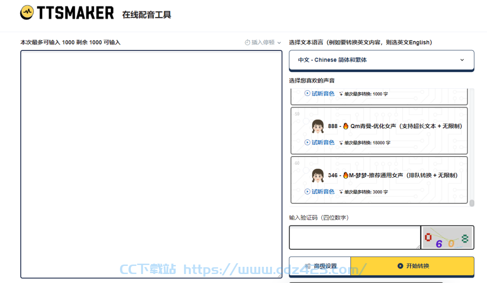The width and height of the screenshot is (487, 283).
Task: Click the 在线配音工具 heading text
Action: 147,14
